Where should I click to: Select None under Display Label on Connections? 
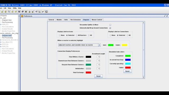[110, 35]
